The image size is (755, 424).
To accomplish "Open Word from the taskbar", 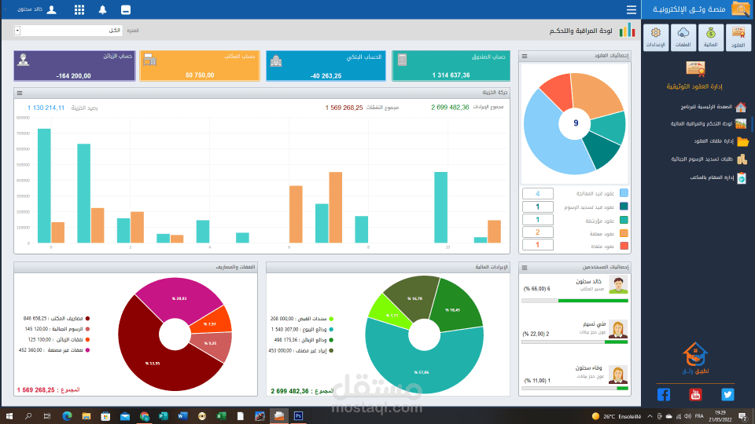I will pos(182,416).
